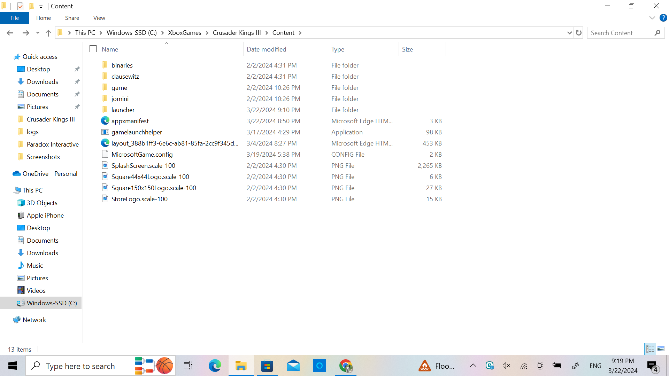669x376 pixels.
Task: Show hidden icons in the system tray
Action: tap(473, 366)
